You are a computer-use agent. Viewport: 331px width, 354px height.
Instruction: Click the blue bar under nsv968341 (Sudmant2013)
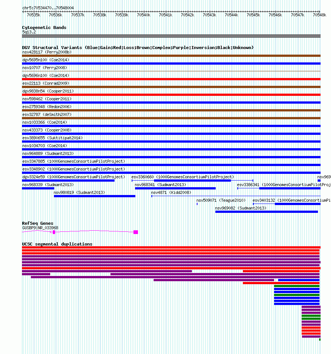[x=175, y=188]
